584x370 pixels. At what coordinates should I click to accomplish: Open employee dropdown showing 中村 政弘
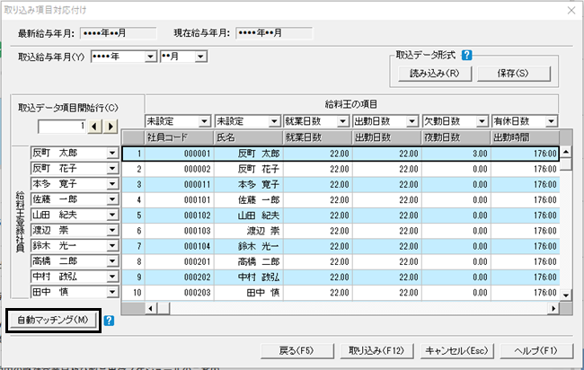(112, 277)
